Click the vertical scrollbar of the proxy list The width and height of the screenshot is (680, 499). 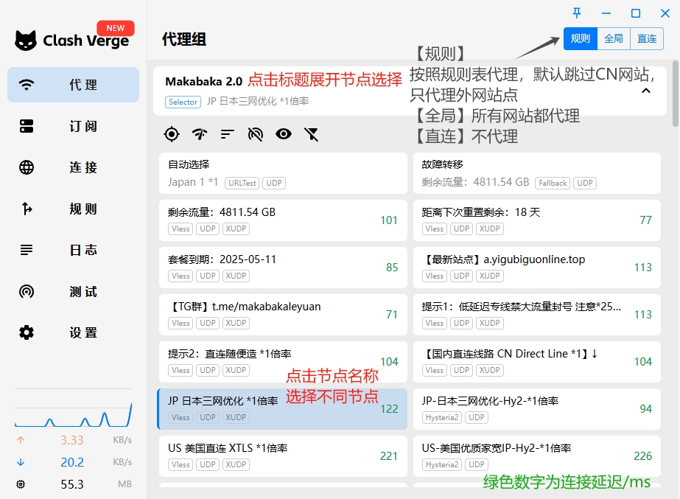point(676,94)
